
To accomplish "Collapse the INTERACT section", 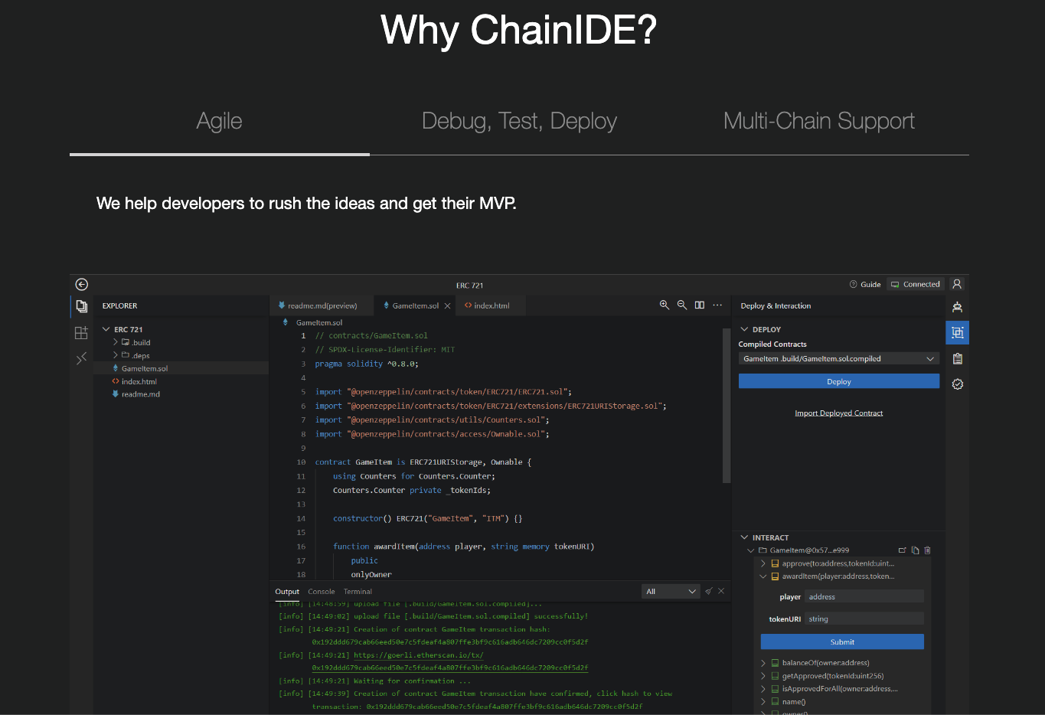I will point(745,538).
